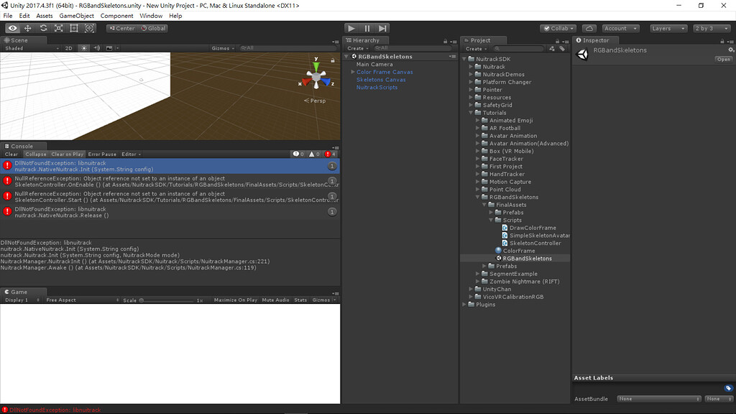The height and width of the screenshot is (414, 736).
Task: Select the Scale tool
Action: pyautogui.click(x=59, y=28)
